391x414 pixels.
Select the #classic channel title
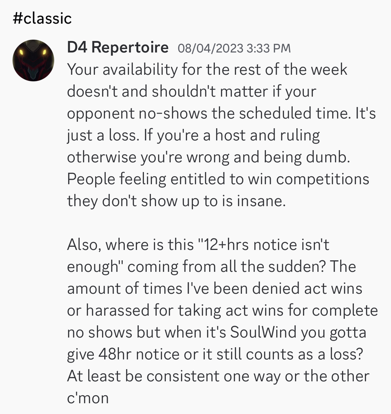42,18
